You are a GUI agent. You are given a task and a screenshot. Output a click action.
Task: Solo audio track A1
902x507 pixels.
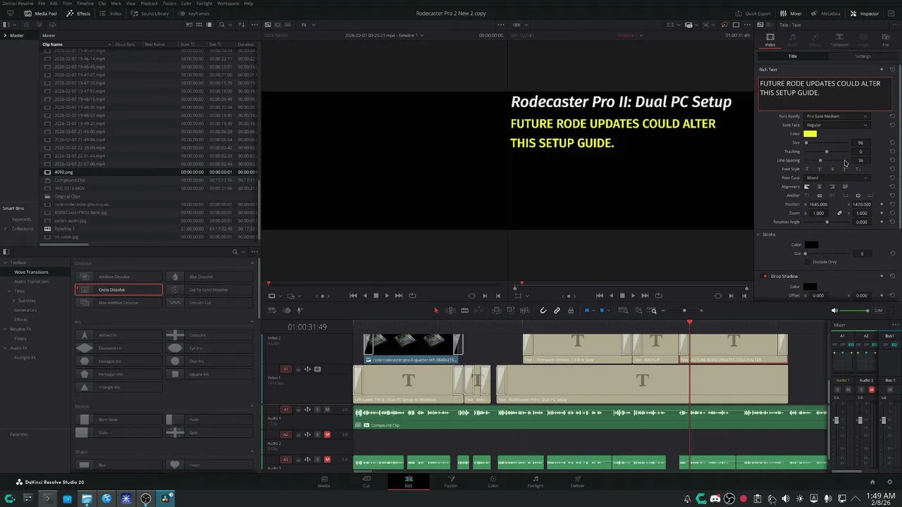pyautogui.click(x=317, y=409)
